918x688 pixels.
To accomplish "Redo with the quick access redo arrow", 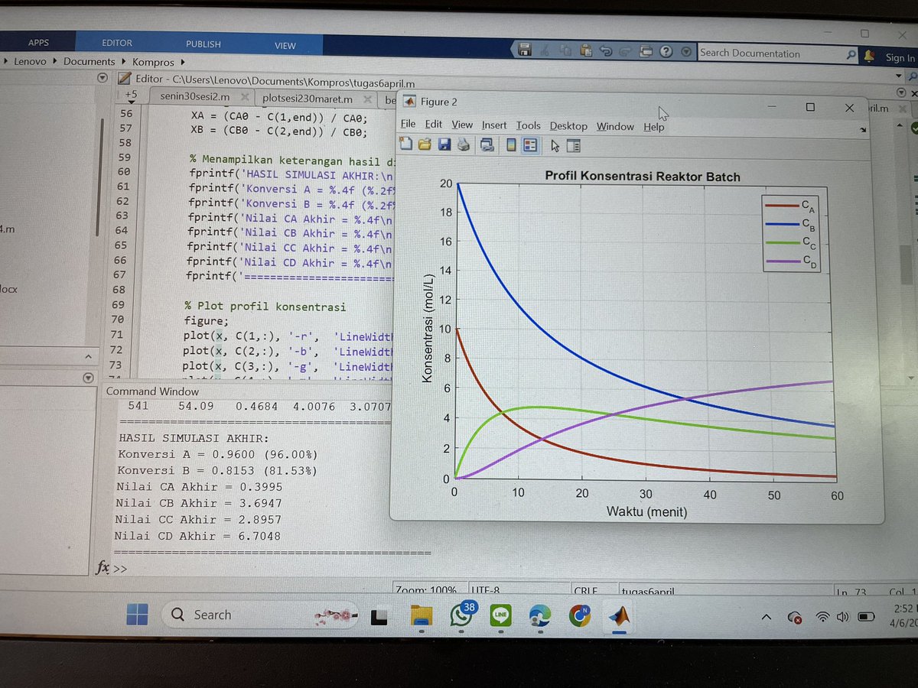I will coord(625,51).
